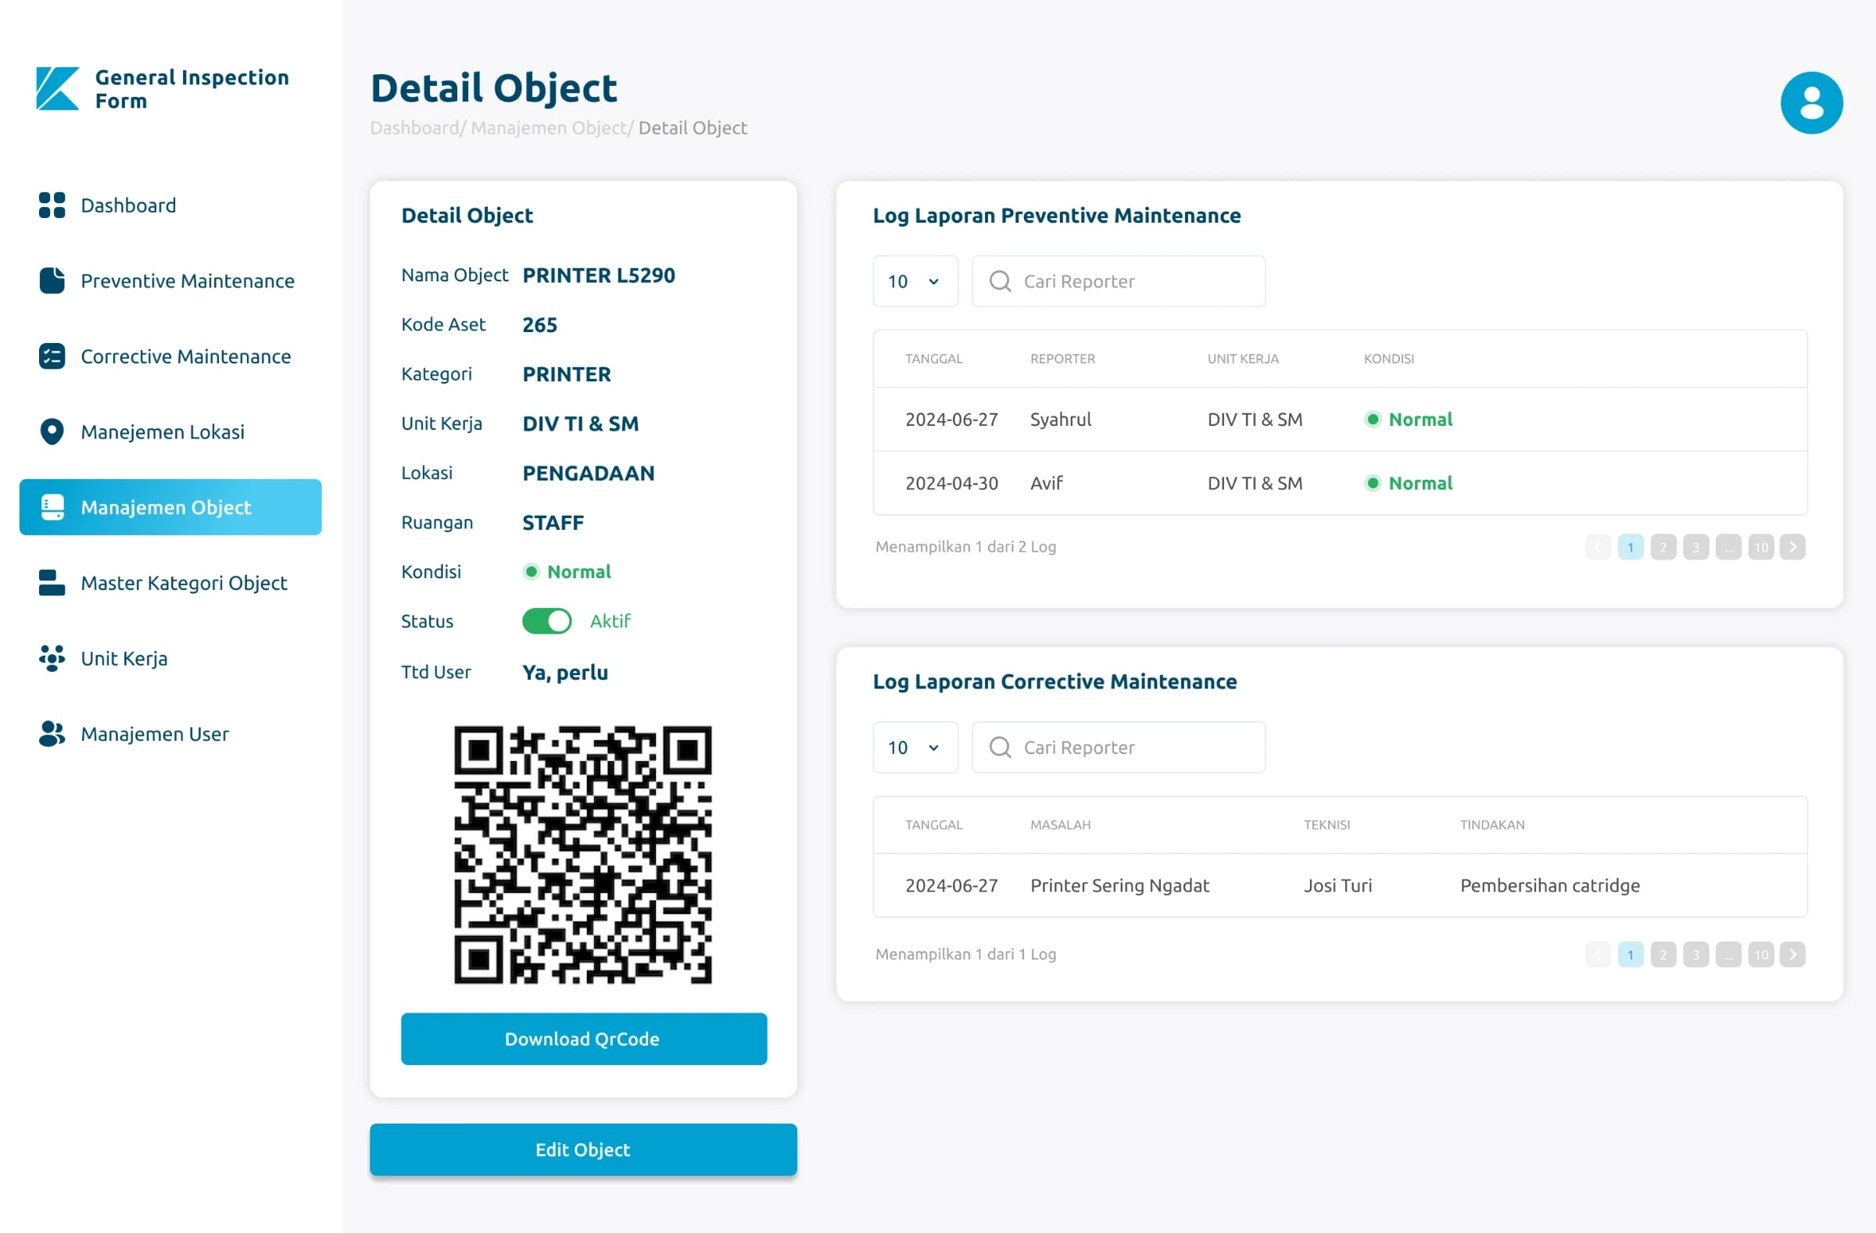1876x1233 pixels.
Task: Go to next page in Corrective log
Action: (1792, 954)
